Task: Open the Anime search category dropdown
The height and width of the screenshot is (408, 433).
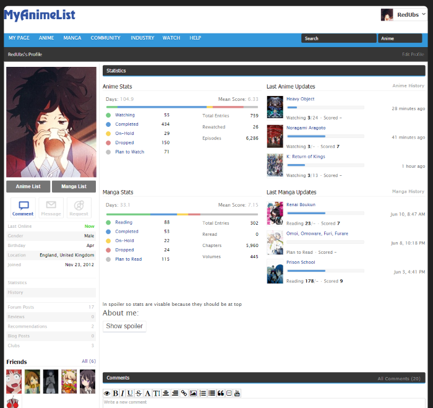Action: tap(399, 38)
